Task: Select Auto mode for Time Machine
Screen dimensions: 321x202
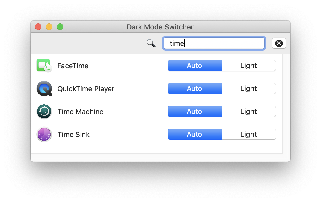Action: click(x=194, y=111)
